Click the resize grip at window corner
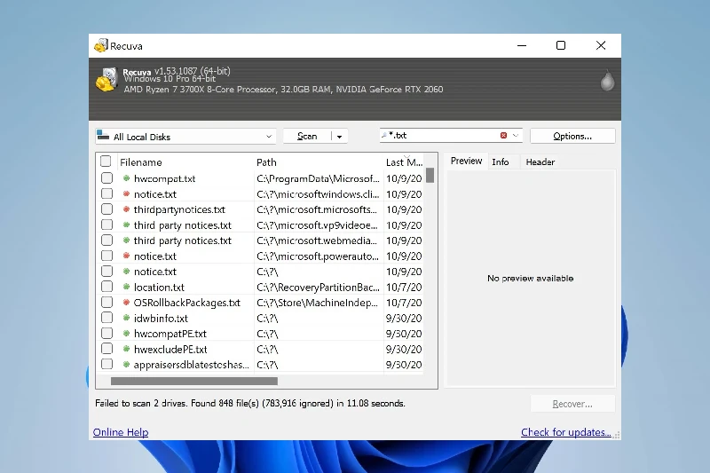 pyautogui.click(x=616, y=436)
